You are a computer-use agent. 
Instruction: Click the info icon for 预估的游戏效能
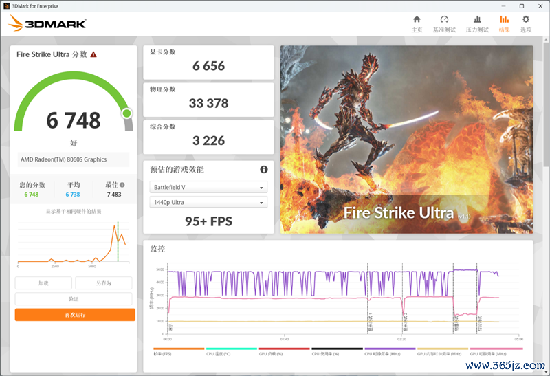pyautogui.click(x=264, y=169)
